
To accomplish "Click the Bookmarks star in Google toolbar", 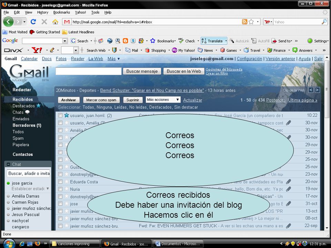I will (x=153, y=41).
